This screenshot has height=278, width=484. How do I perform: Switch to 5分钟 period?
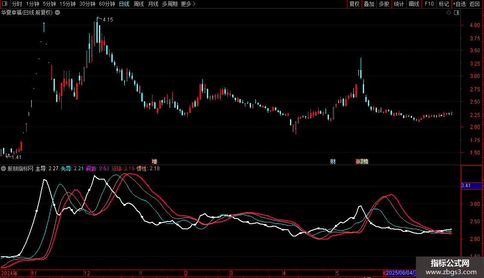[49, 4]
